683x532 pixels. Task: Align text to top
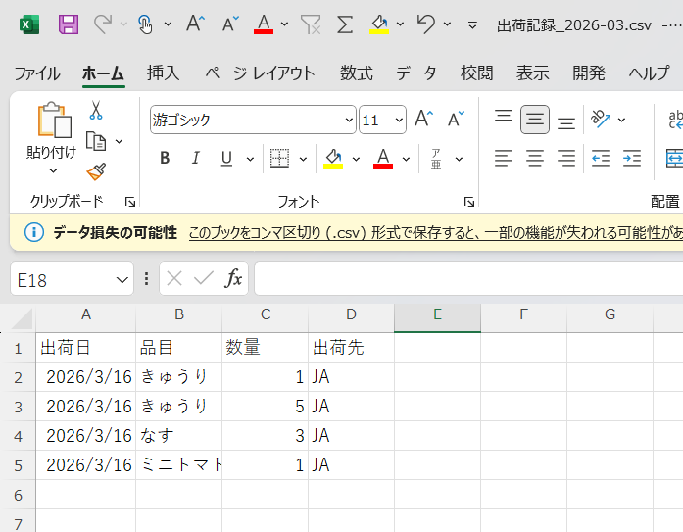pos(504,116)
